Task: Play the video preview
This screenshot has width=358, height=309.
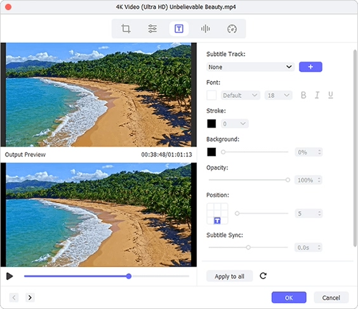Action: point(10,276)
